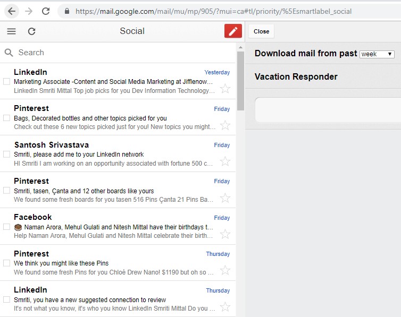Open the hamburger main menu
This screenshot has height=317, width=401.
[11, 31]
